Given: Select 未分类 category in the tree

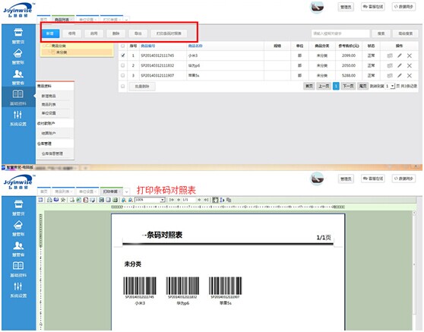Looking at the screenshot, I should [x=62, y=52].
